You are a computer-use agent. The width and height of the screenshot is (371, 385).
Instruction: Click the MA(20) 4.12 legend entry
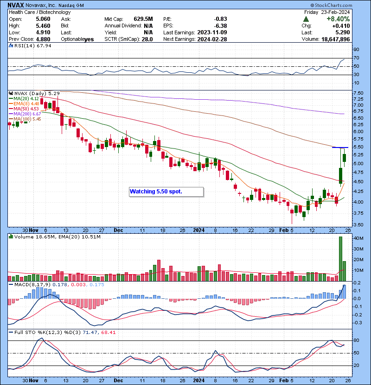pos(24,98)
